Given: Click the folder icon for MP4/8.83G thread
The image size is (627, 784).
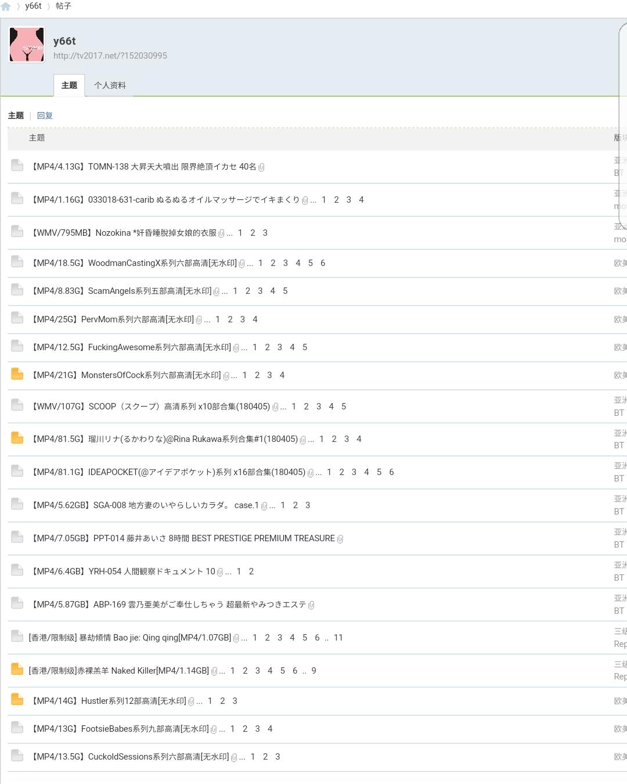Looking at the screenshot, I should [x=17, y=289].
